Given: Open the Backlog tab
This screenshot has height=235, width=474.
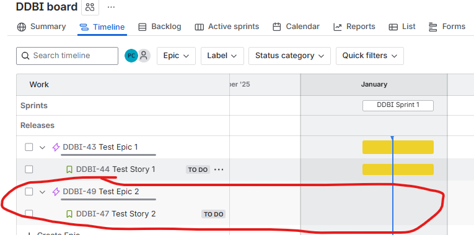Looking at the screenshot, I should 160,27.
